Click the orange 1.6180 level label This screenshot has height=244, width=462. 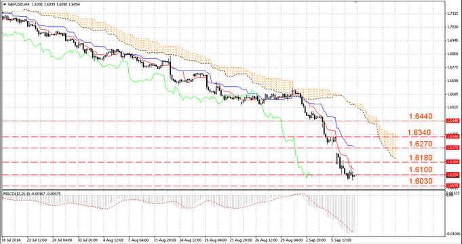tap(421, 158)
